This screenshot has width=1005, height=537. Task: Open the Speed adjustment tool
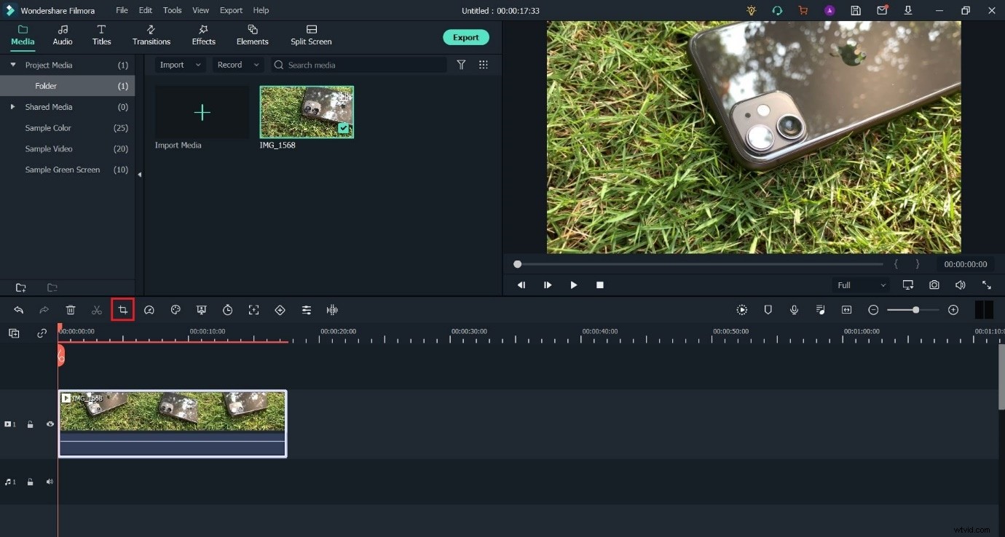pyautogui.click(x=149, y=310)
